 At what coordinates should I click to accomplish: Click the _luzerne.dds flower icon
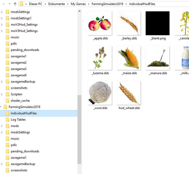(100, 58)
